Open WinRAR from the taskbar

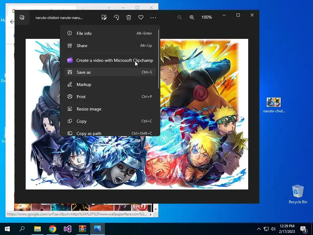click(83, 229)
